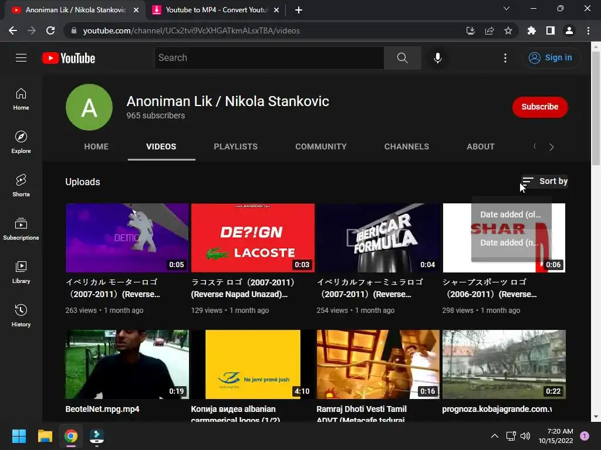Open Ramraj Dhoti Vesti Tamil title link
Viewport: 601px width, 450px height.
(362, 414)
